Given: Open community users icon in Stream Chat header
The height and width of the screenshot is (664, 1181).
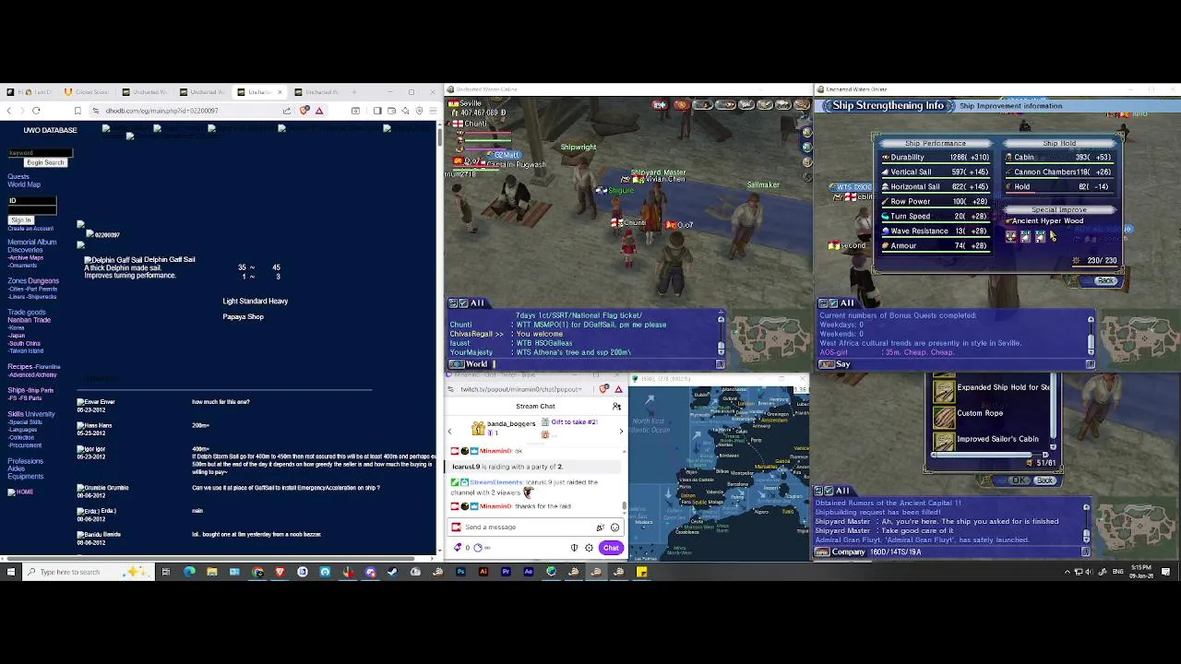Looking at the screenshot, I should (616, 406).
